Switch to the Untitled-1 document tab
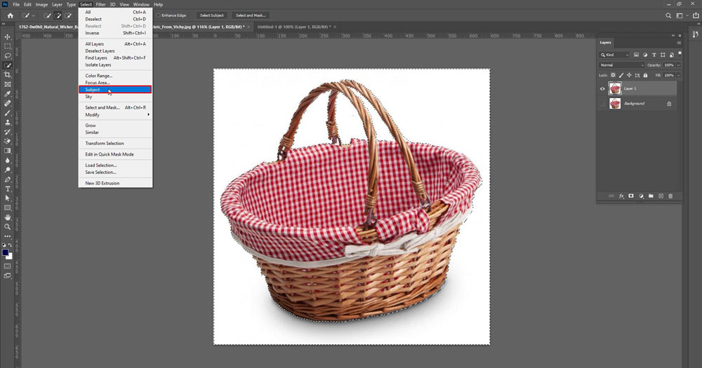 293,27
